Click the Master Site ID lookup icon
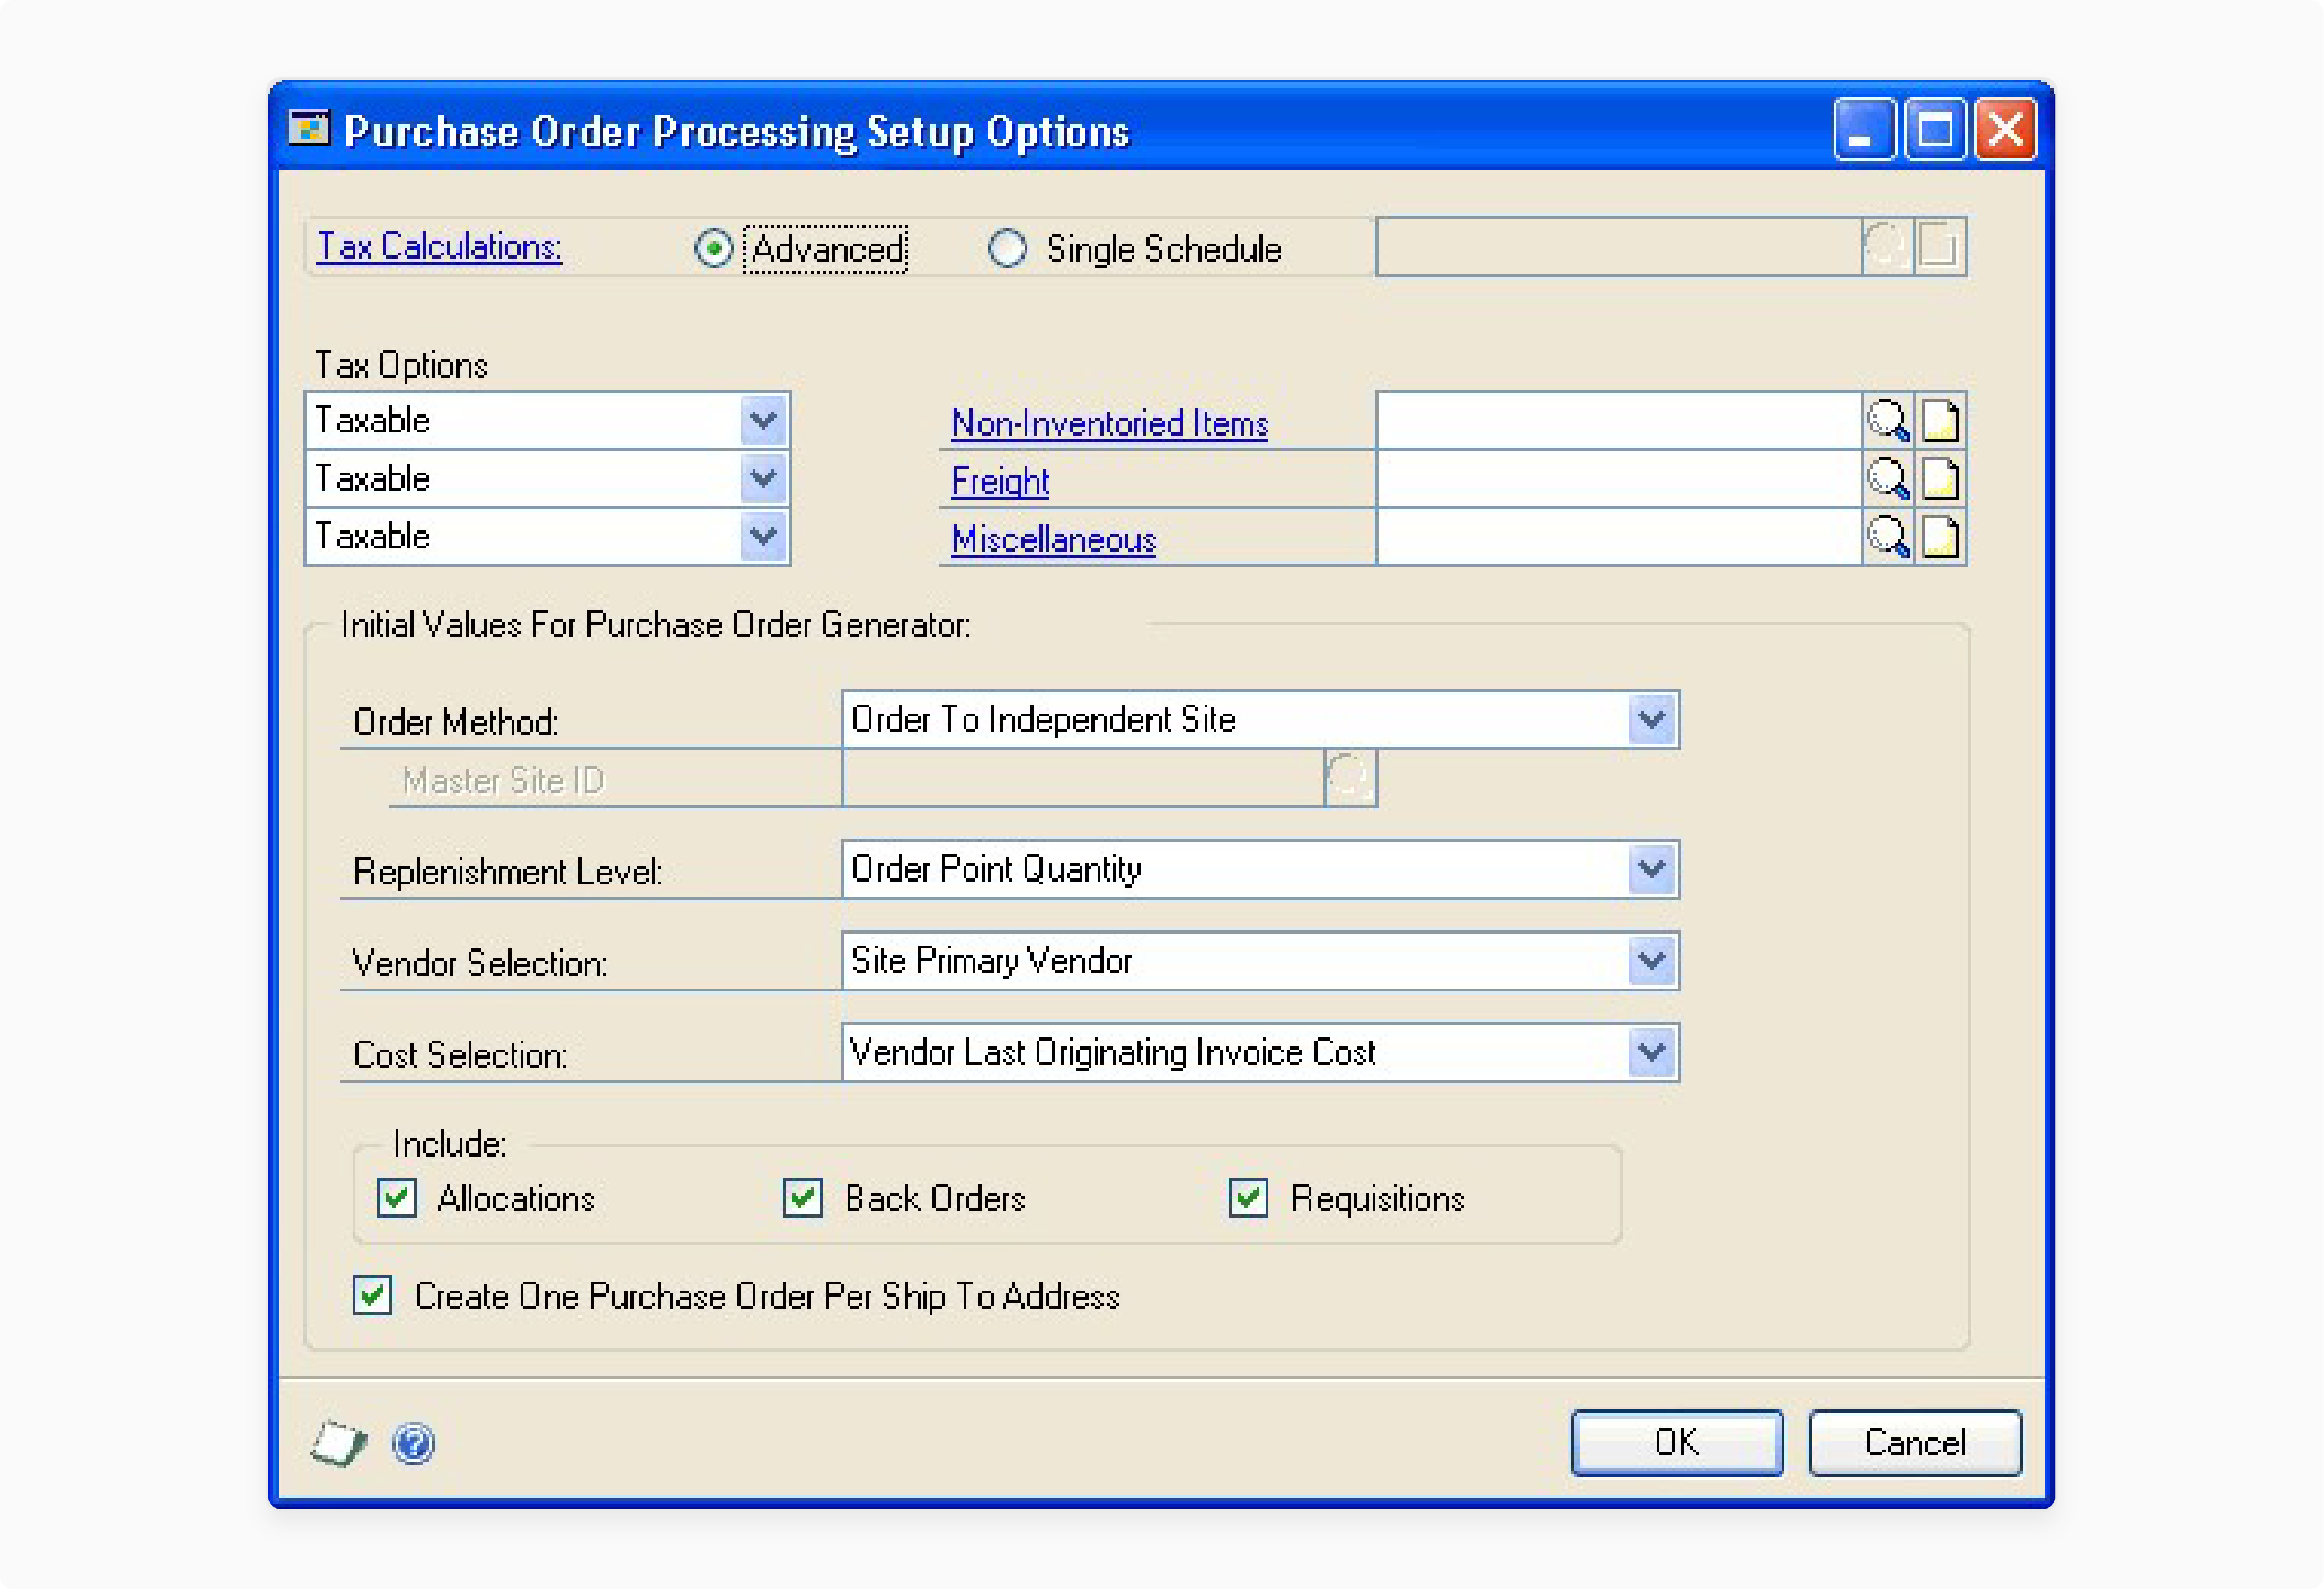The height and width of the screenshot is (1589, 2324). tap(1350, 778)
